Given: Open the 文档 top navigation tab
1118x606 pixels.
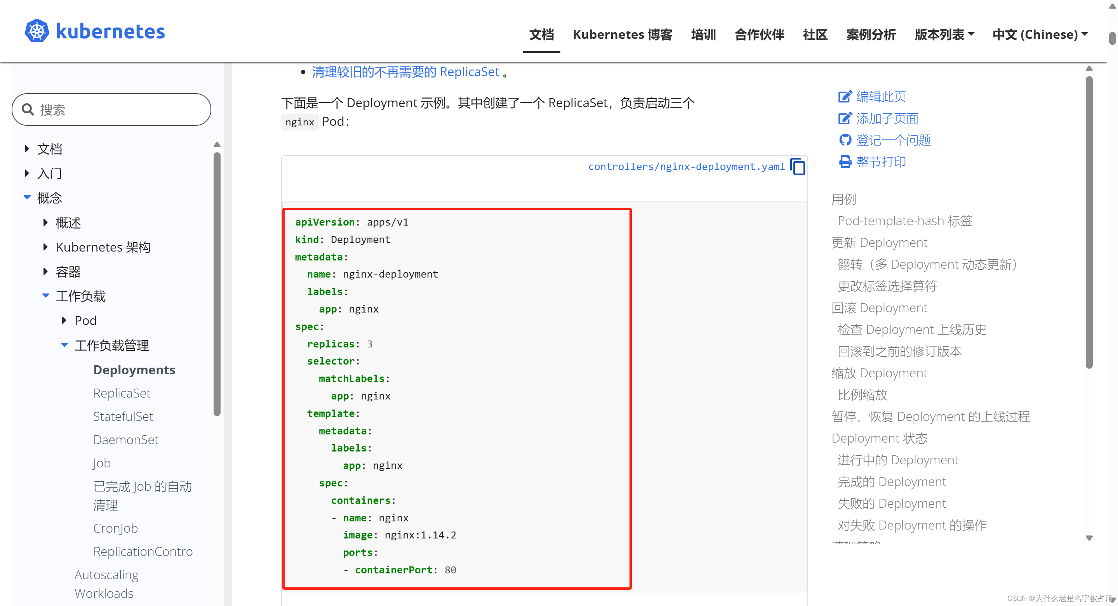Looking at the screenshot, I should [541, 34].
